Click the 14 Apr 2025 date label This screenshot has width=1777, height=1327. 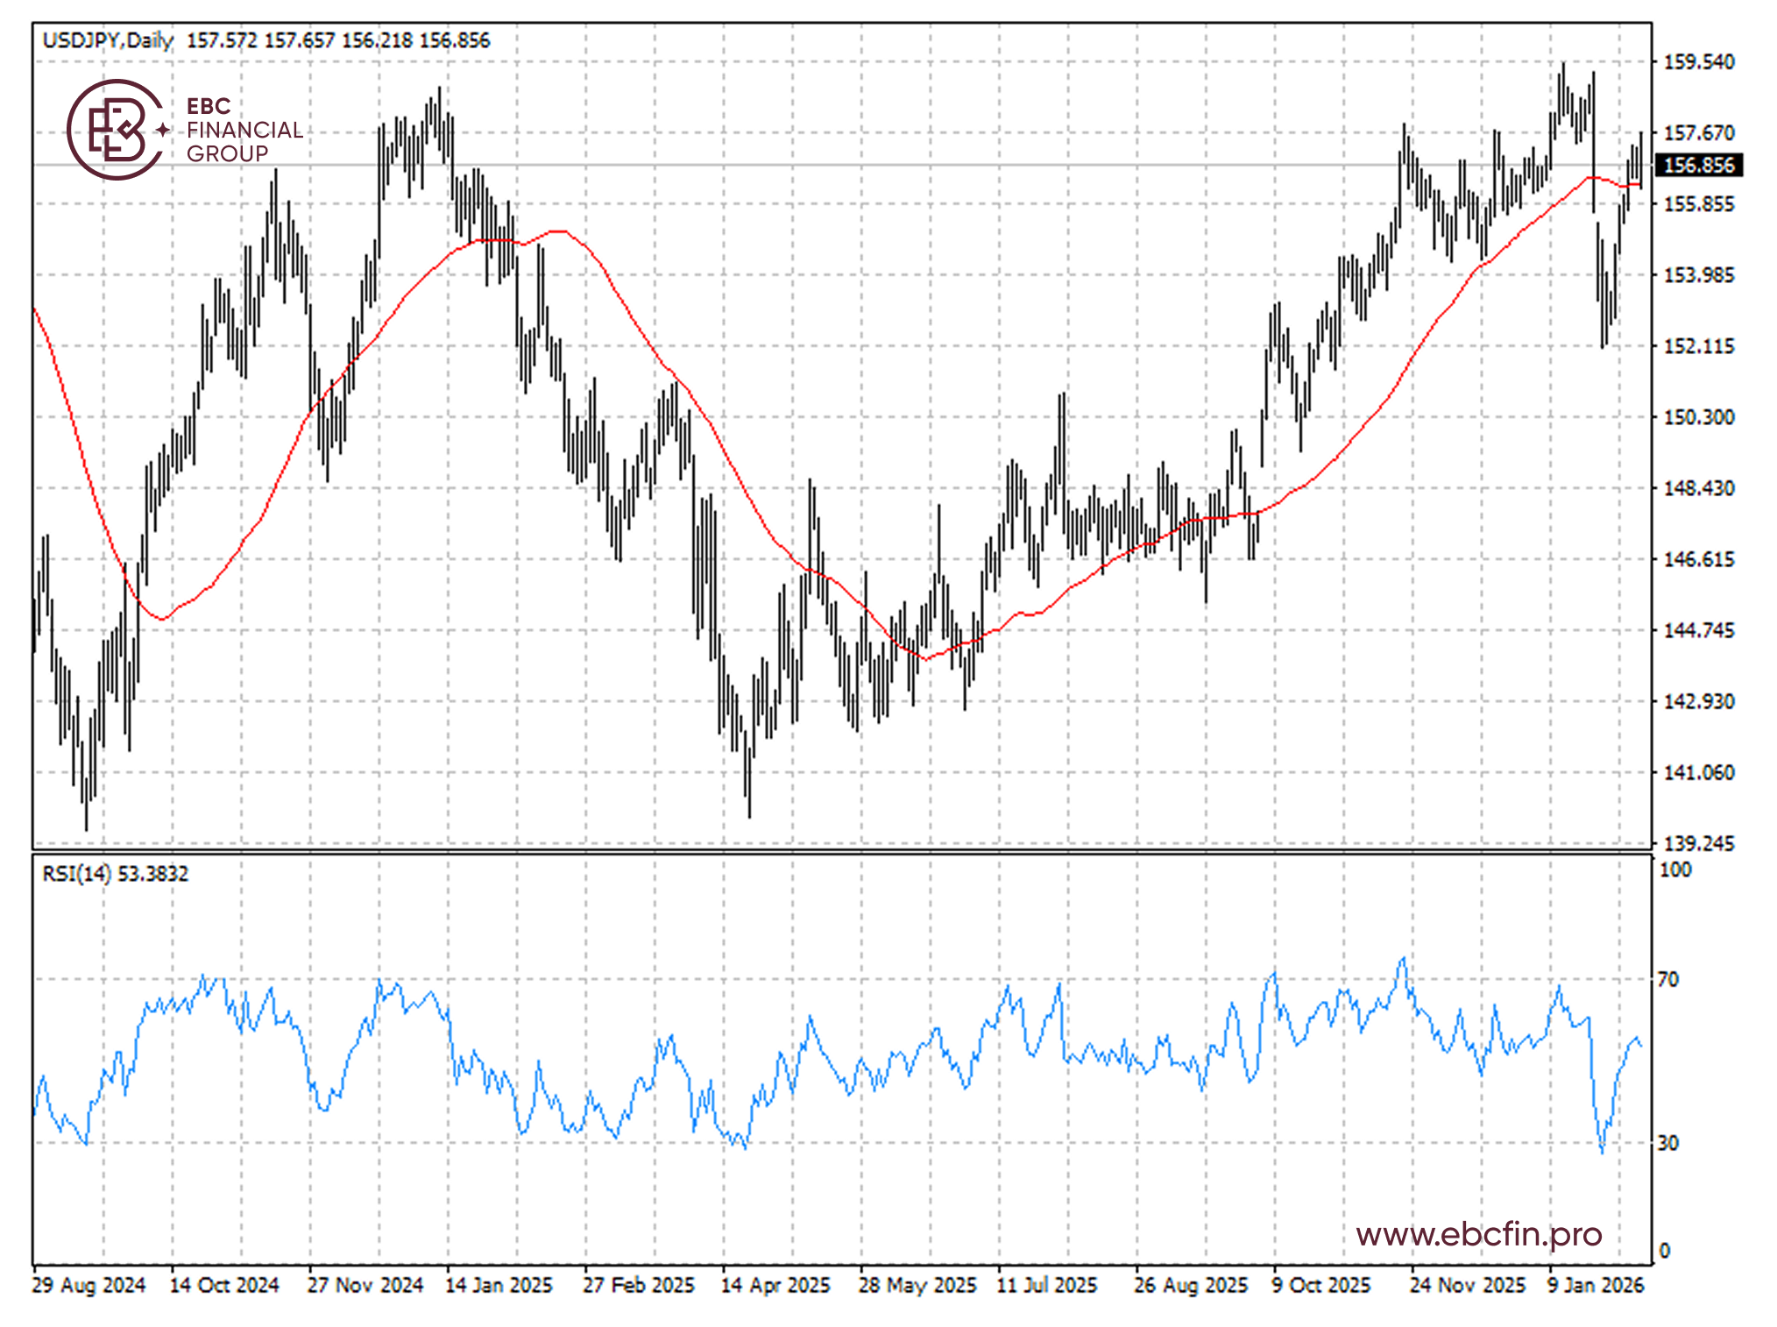(775, 1285)
